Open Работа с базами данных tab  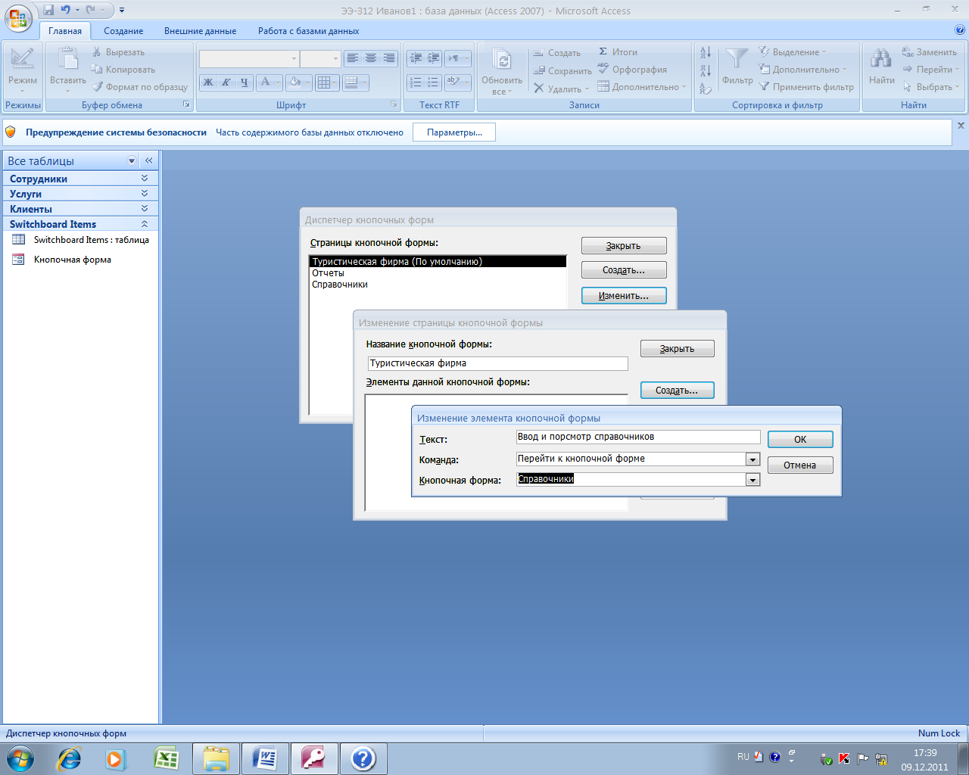(308, 31)
